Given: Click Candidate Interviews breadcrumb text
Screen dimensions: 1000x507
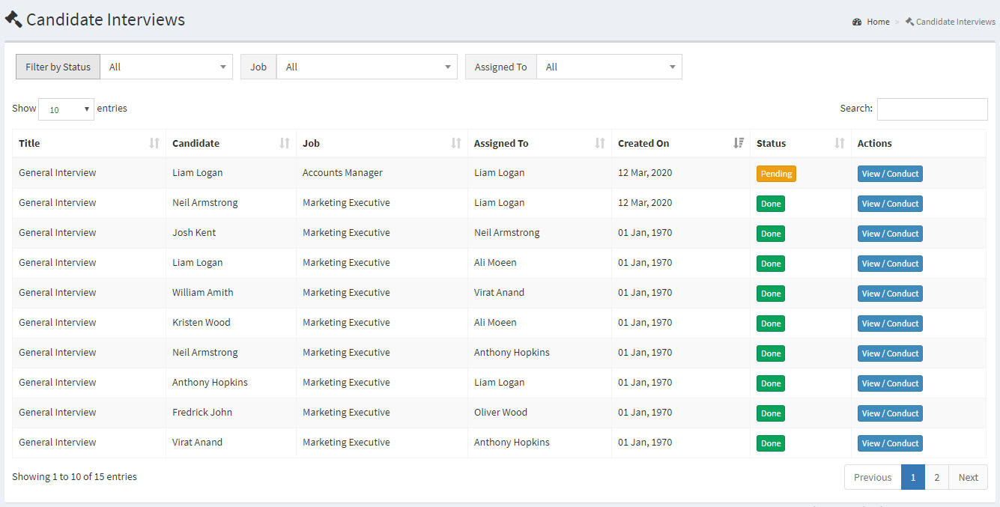Looking at the screenshot, I should [x=956, y=22].
